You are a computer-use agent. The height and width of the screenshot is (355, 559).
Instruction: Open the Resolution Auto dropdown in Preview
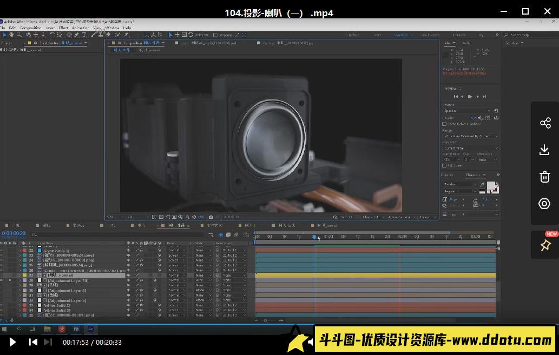point(488,159)
